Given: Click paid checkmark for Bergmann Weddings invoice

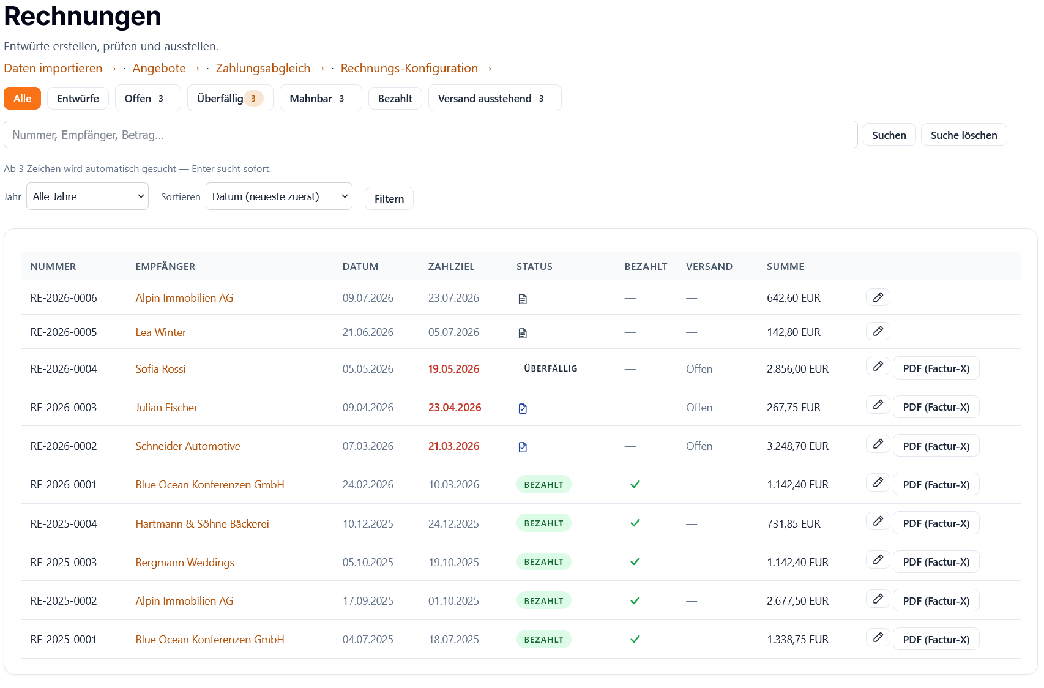Looking at the screenshot, I should [635, 561].
